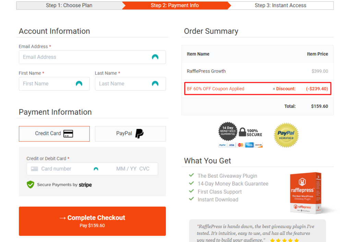Click 'The Best Giveaway Plugin' text
This screenshot has width=351, height=242.
click(x=228, y=176)
